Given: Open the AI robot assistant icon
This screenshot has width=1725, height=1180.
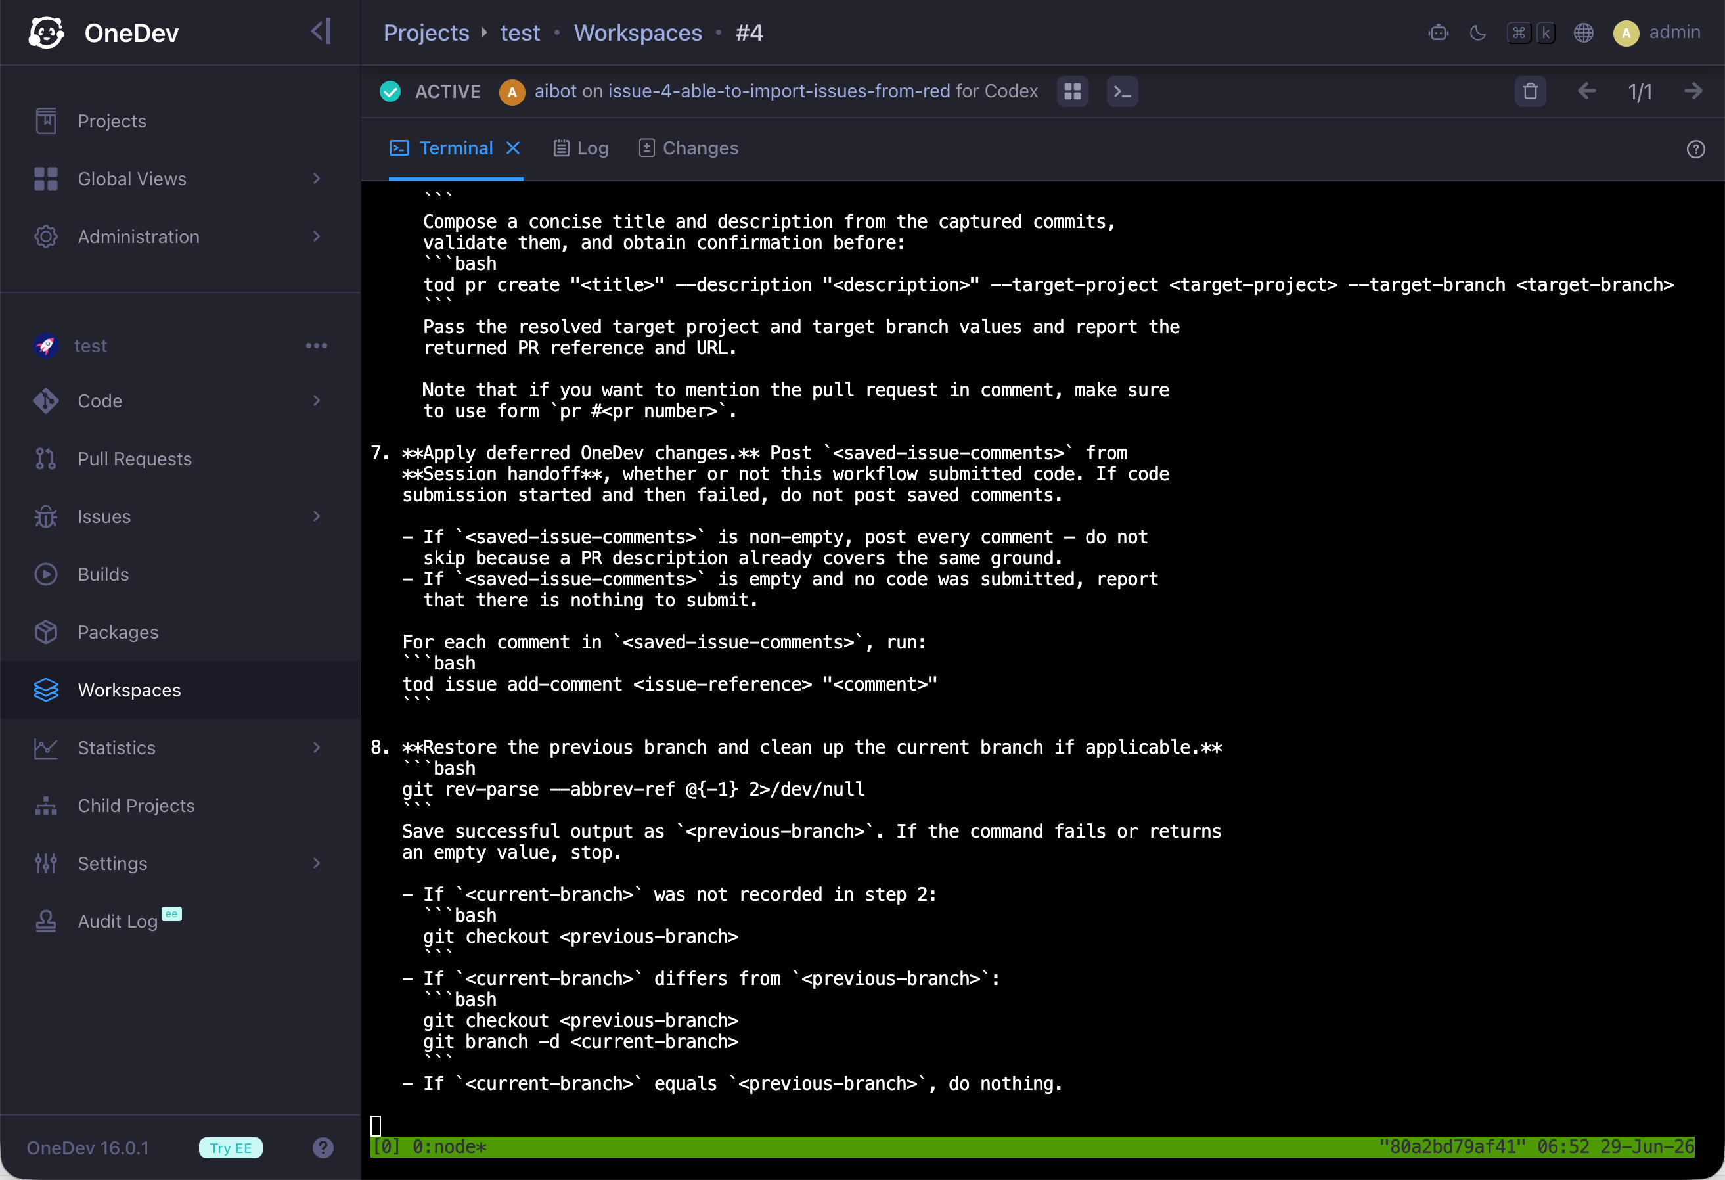Looking at the screenshot, I should [1439, 33].
